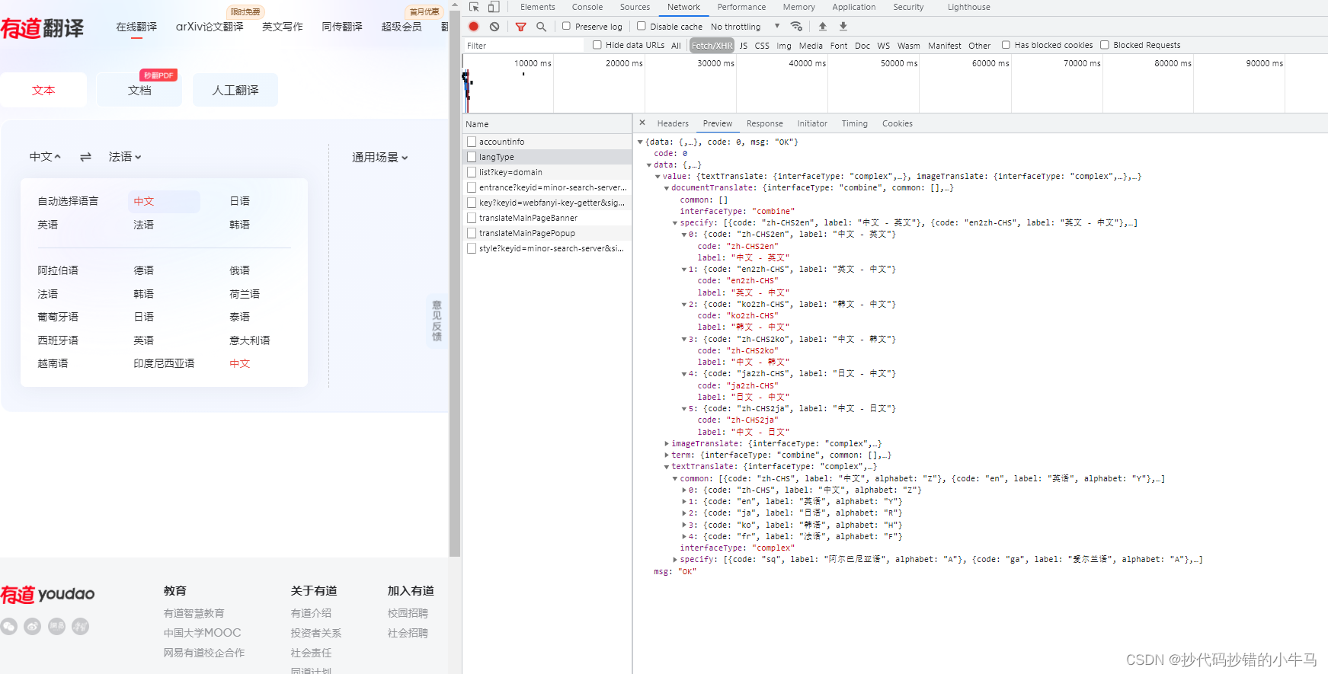Enable Disable cache checkbox
The height and width of the screenshot is (674, 1328).
coord(642,26)
